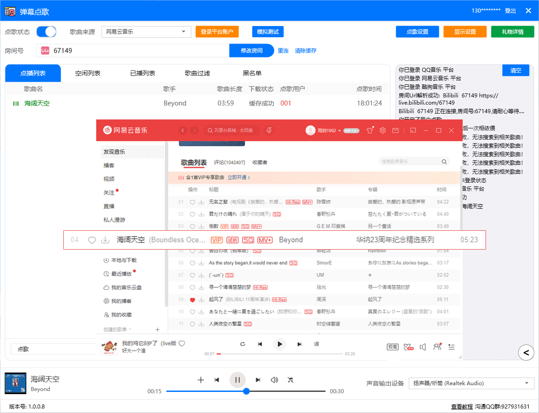Click the volume speaker icon in player bar
The height and width of the screenshot is (413, 539).
pyautogui.click(x=274, y=380)
